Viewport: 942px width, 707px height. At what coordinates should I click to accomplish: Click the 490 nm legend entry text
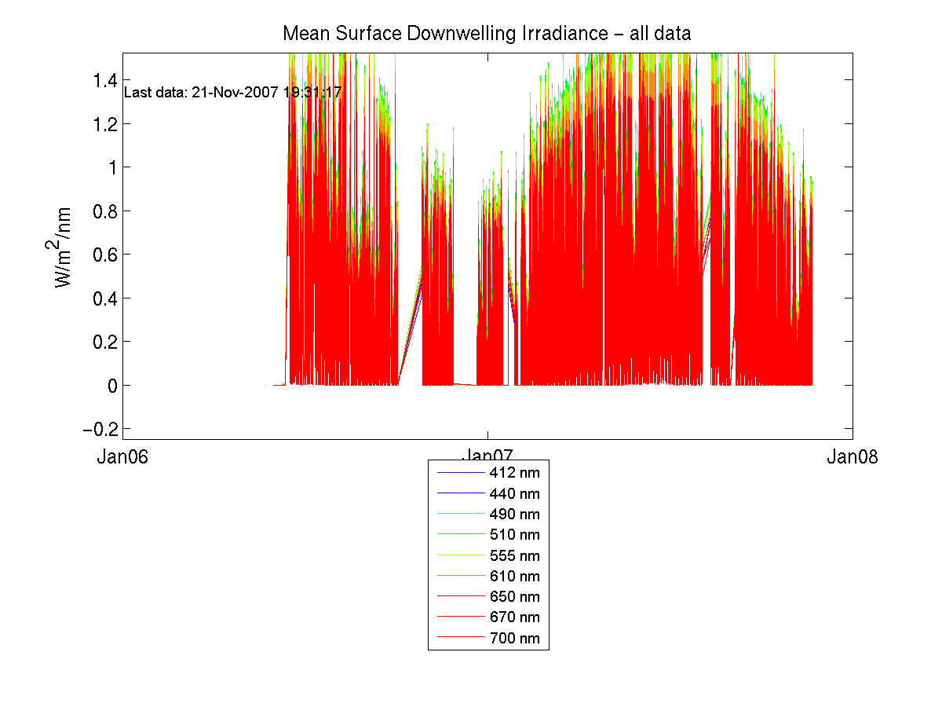coord(514,515)
